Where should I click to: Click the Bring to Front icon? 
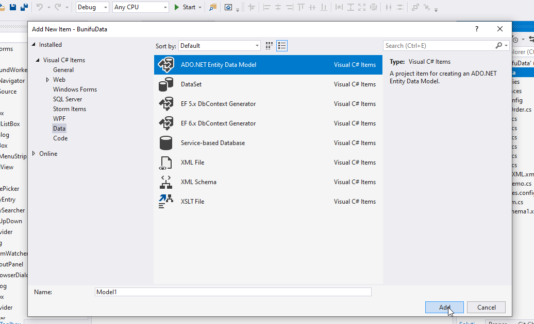(415, 7)
